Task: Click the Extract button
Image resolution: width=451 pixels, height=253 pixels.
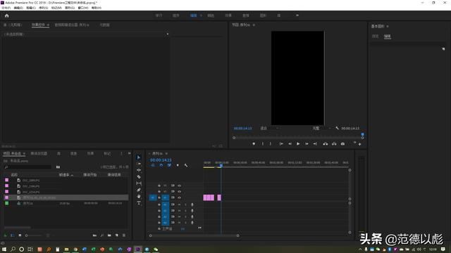Action: coord(334,143)
